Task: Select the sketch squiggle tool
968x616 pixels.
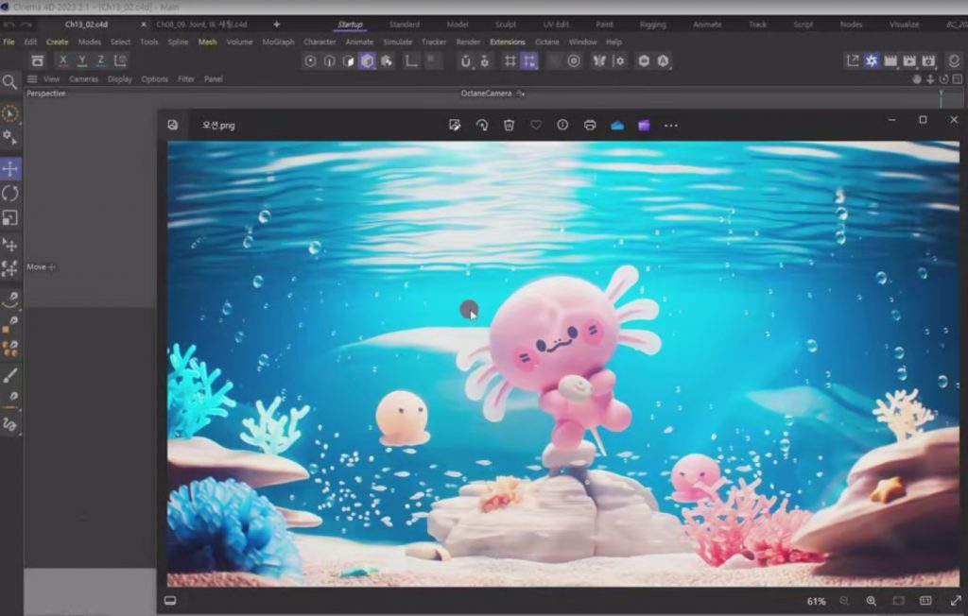Action: pyautogui.click(x=9, y=424)
